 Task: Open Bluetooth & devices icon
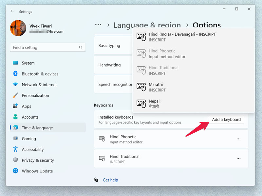[15, 73]
